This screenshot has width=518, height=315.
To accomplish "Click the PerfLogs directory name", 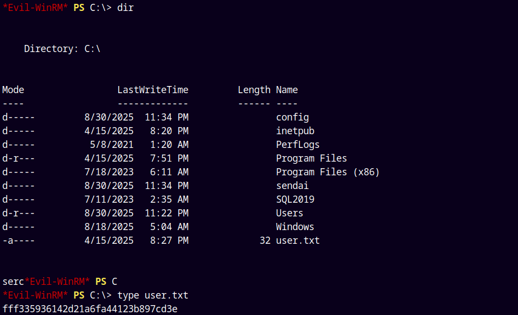I will [x=298, y=145].
